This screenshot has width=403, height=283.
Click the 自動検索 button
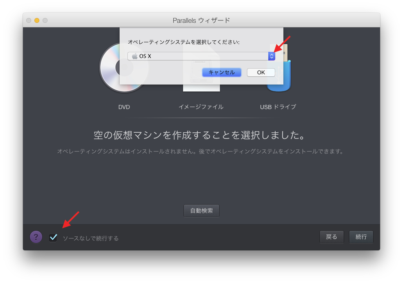click(x=201, y=211)
